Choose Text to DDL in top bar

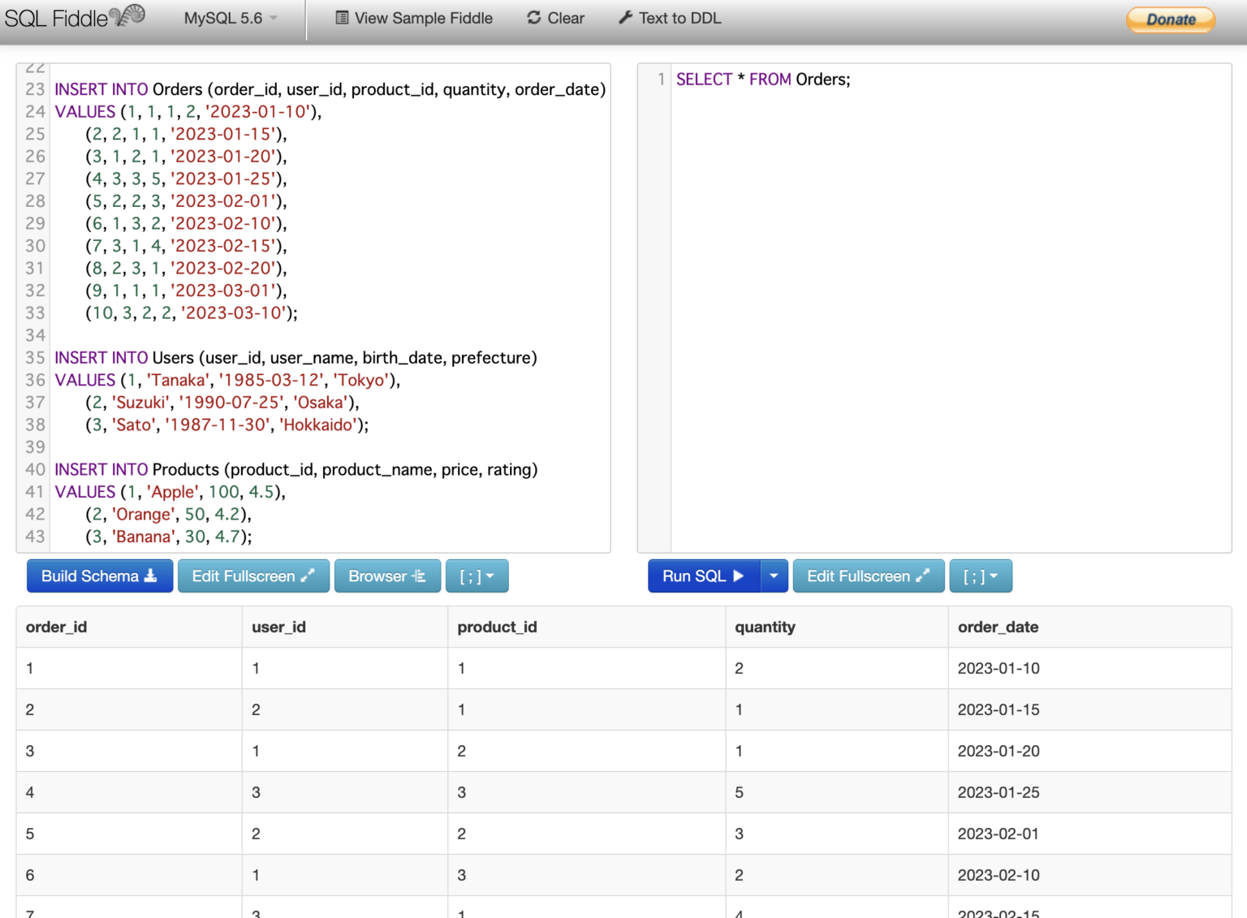(x=680, y=18)
